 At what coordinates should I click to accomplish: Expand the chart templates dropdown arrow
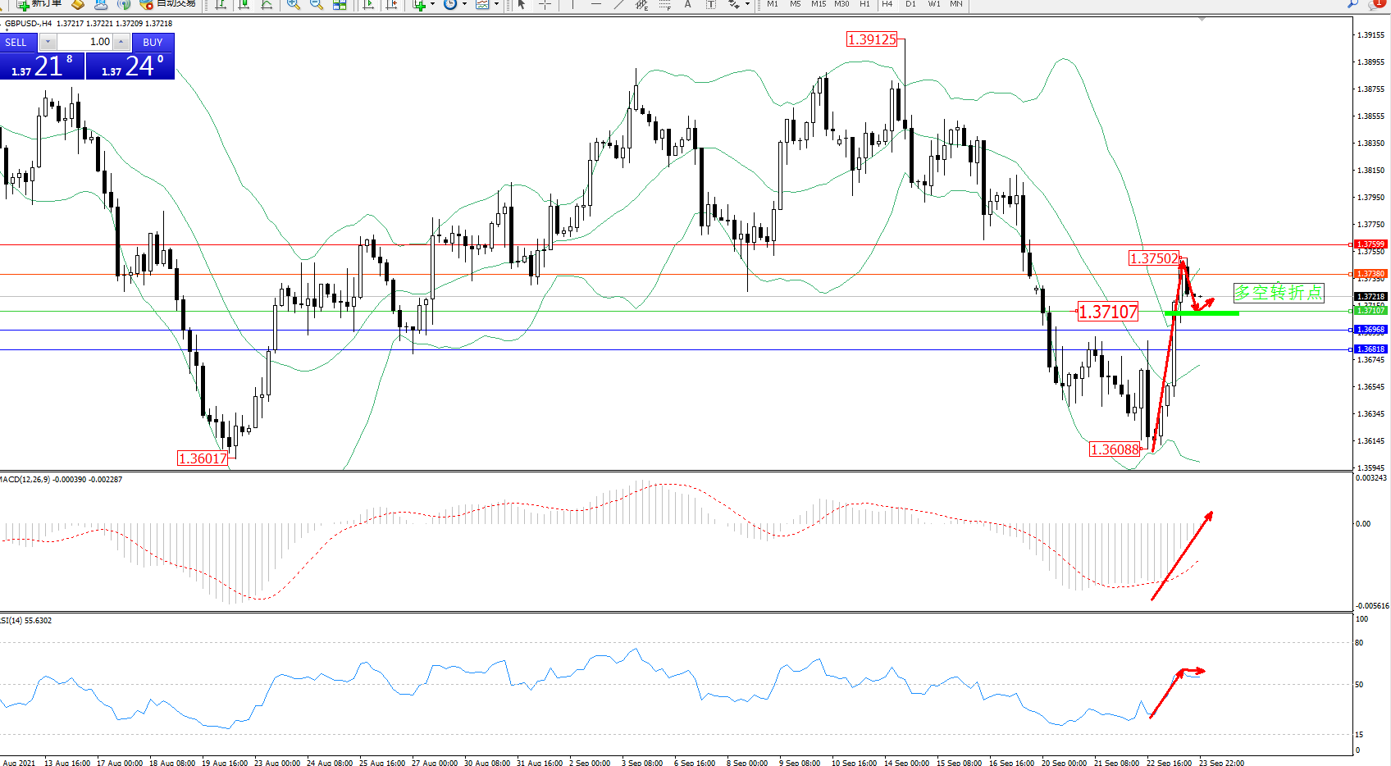point(496,4)
